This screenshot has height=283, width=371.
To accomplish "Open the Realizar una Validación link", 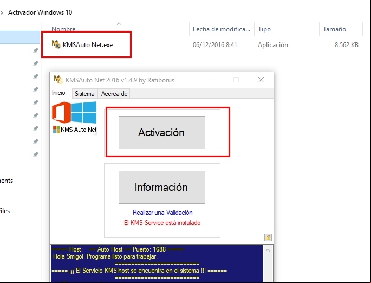I will (162, 213).
